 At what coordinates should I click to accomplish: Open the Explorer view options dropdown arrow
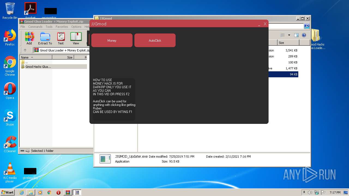289,35
